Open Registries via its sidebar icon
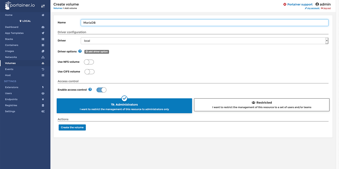This screenshot has height=169, width=339. coord(43,105)
